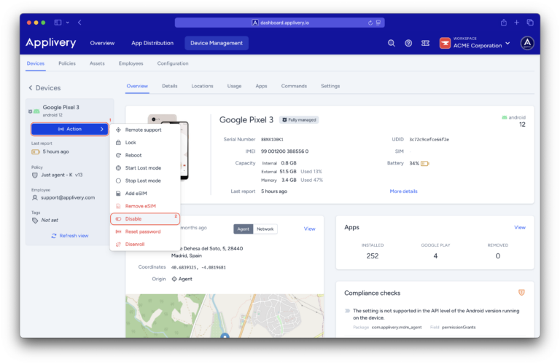Image resolution: width=560 pixels, height=364 pixels.
Task: Click the browser share icon
Action: click(x=504, y=23)
